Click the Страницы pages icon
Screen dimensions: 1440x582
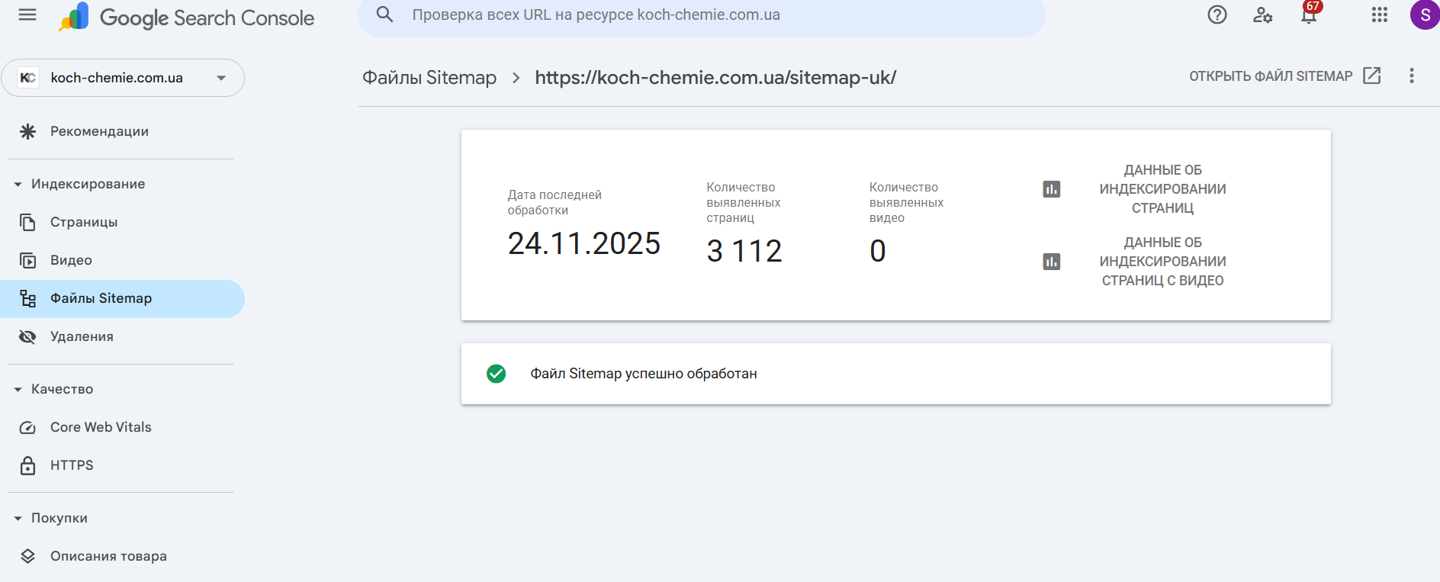pos(27,222)
